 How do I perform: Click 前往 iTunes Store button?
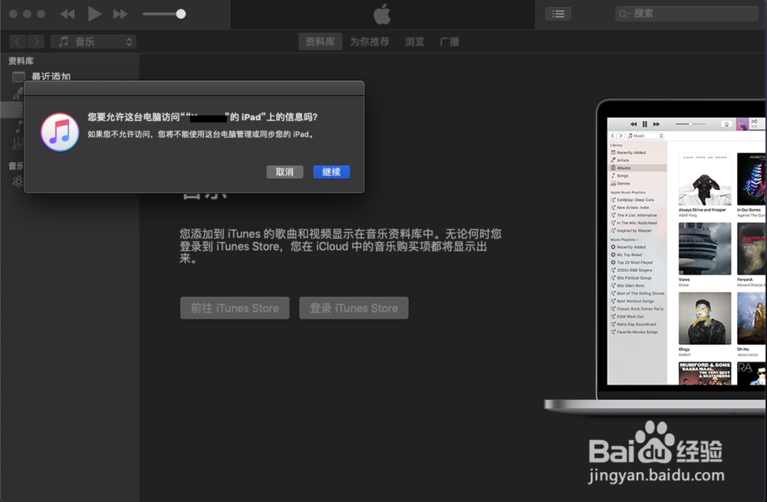[235, 308]
